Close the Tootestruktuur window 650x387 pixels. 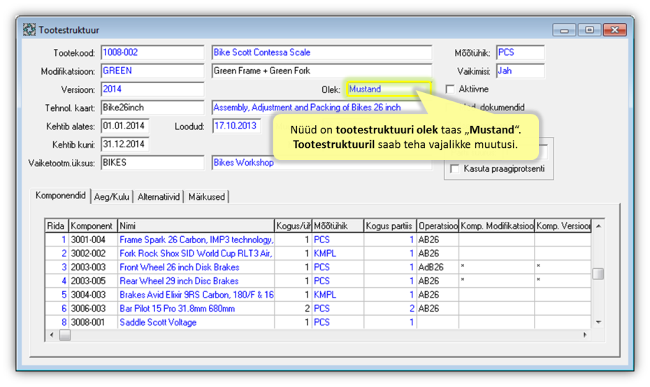(x=615, y=30)
